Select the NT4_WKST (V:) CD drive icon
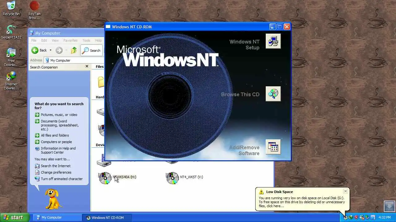The width and height of the screenshot is (396, 222). pos(172,178)
